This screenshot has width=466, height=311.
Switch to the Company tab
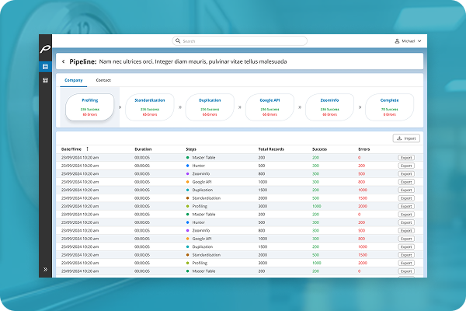pos(73,80)
